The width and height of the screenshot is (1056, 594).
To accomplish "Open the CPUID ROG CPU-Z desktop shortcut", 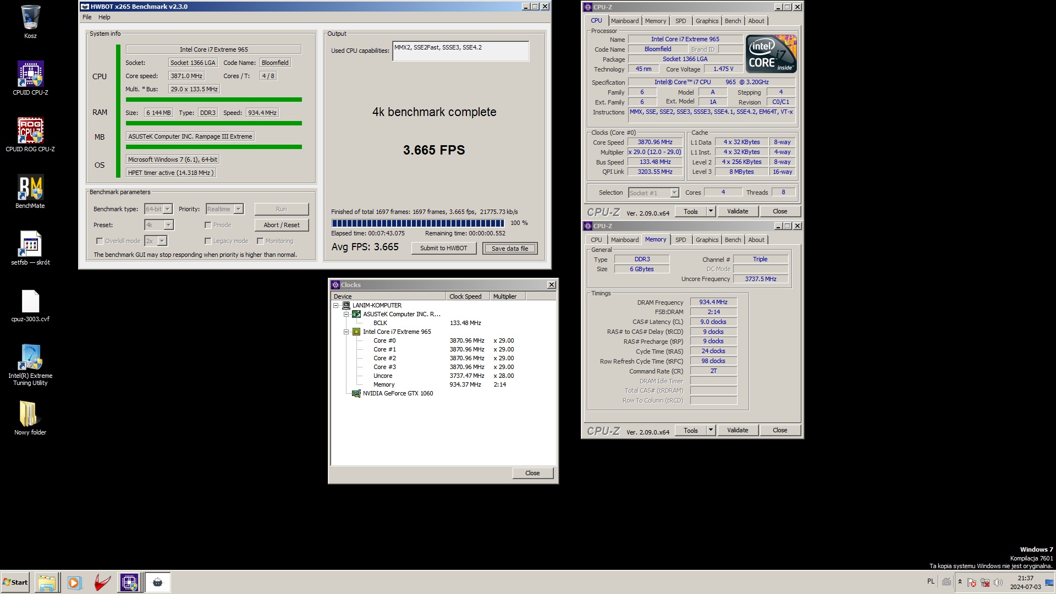I will click(30, 131).
